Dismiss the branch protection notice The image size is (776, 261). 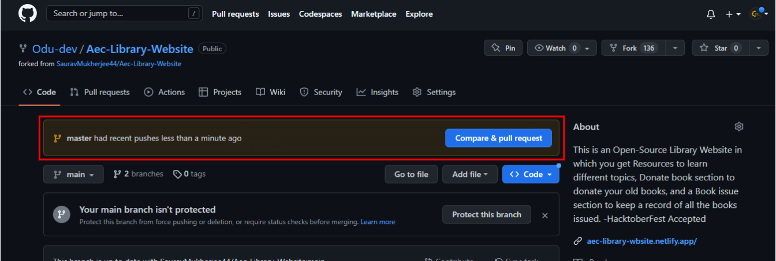[x=544, y=215]
